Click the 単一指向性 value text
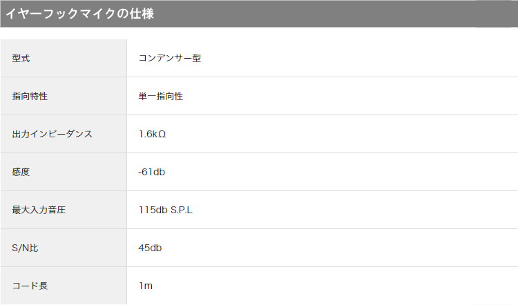The height and width of the screenshot is (305, 518). tap(160, 96)
